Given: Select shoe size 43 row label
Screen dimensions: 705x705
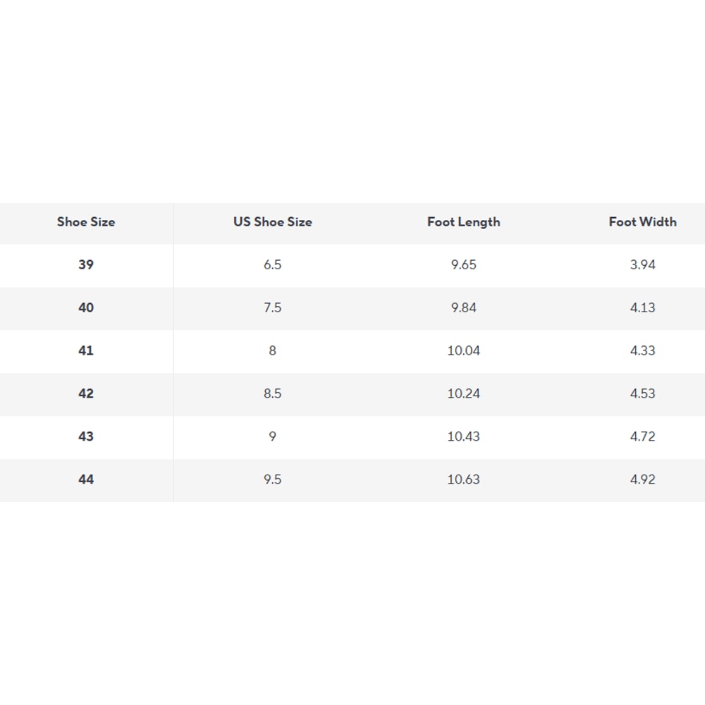Looking at the screenshot, I should [86, 437].
